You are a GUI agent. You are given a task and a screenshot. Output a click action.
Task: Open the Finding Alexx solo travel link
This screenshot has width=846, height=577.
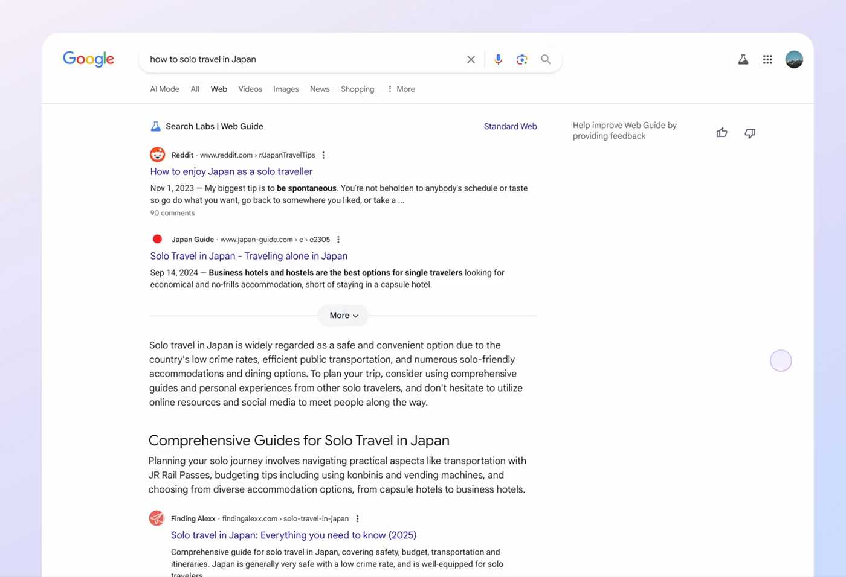(294, 535)
